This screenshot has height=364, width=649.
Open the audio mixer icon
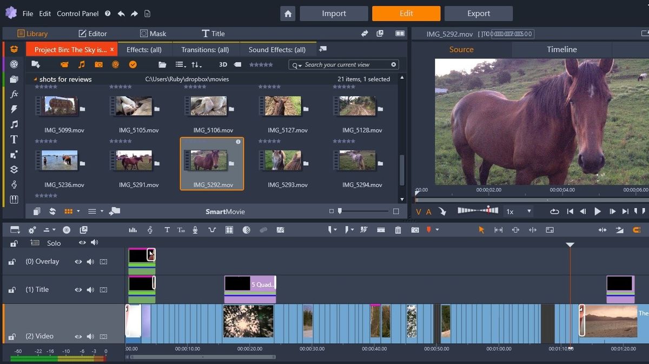[x=133, y=230]
